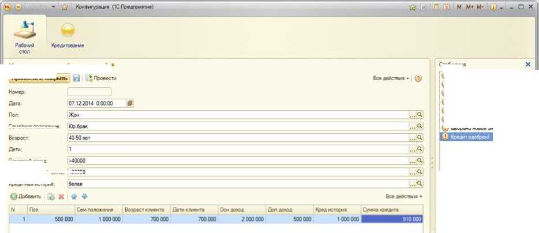Delete the row with the red X icon

pos(62,197)
